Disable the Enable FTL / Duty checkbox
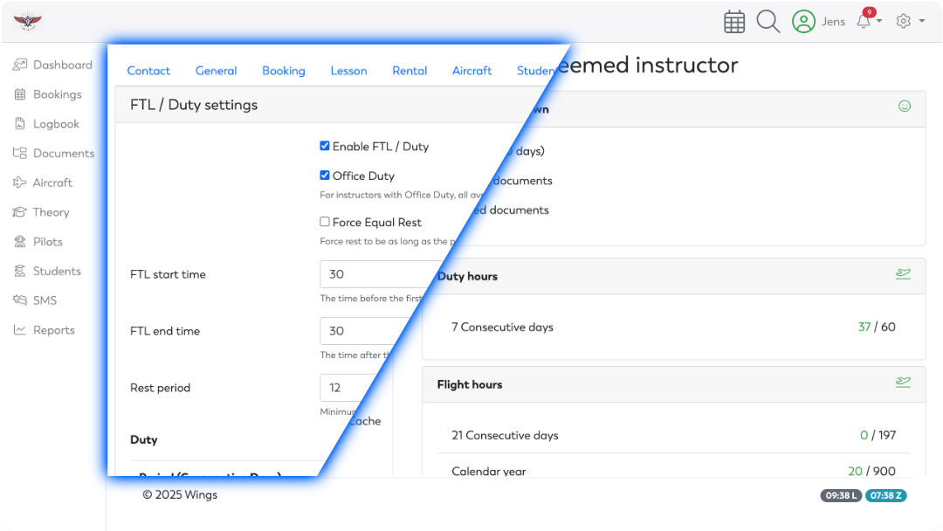The image size is (943, 531). click(325, 147)
